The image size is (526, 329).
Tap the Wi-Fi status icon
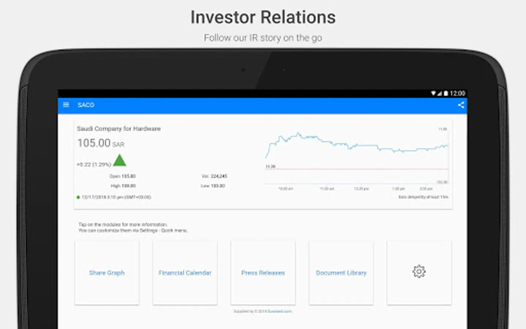433,94
